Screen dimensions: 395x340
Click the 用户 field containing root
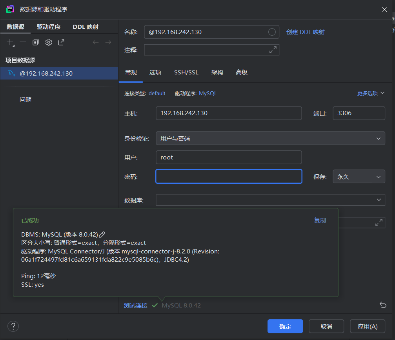click(x=229, y=157)
